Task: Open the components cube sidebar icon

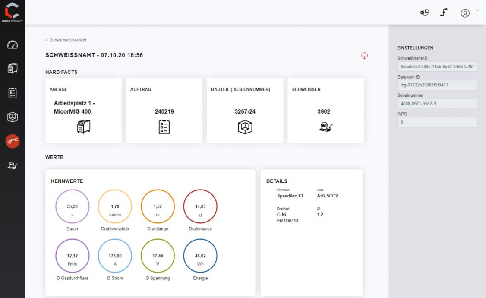Action: pyautogui.click(x=13, y=117)
